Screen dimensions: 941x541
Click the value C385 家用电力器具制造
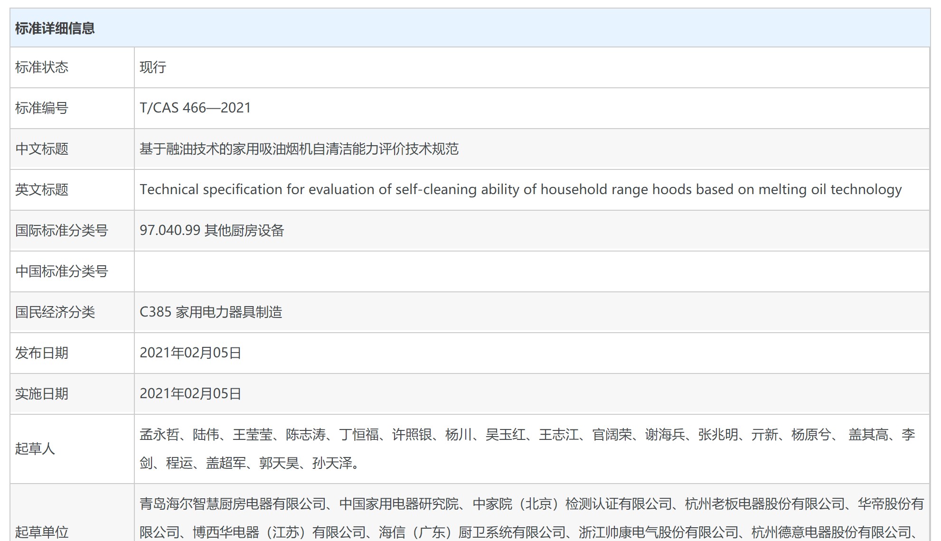click(211, 312)
